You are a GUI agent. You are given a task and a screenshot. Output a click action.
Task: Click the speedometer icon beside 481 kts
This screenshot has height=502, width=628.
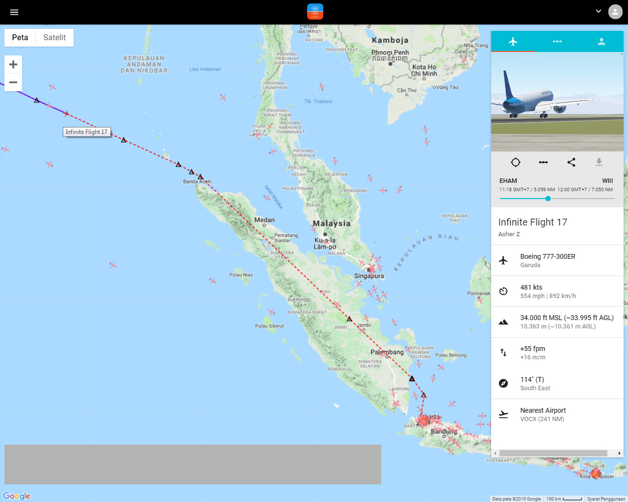(503, 291)
